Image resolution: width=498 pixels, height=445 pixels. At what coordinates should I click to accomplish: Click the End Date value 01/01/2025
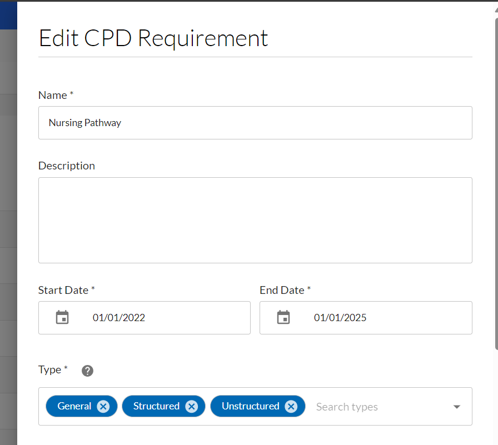(340, 317)
